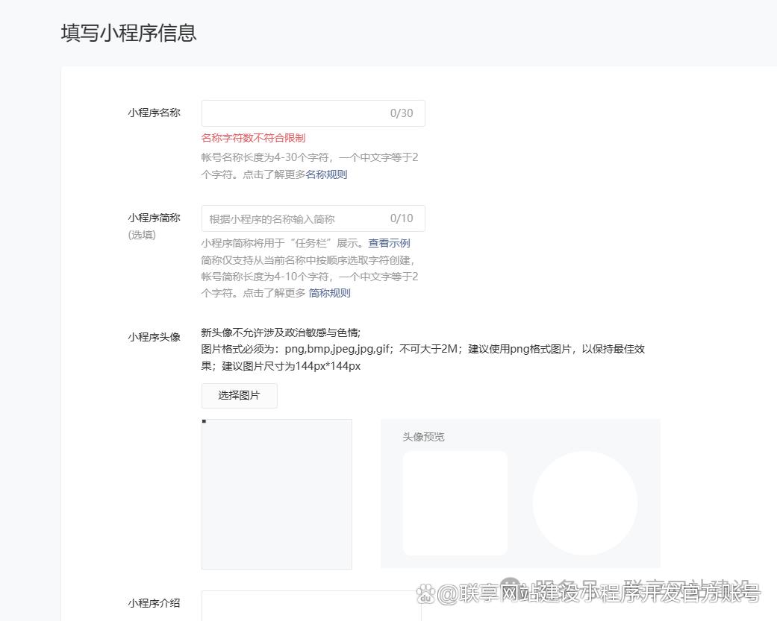Click the paw icon in the watermark
Screen dimensions: 777x621
425,593
